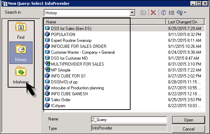
Task: Click the Open button
Action: tap(188, 120)
